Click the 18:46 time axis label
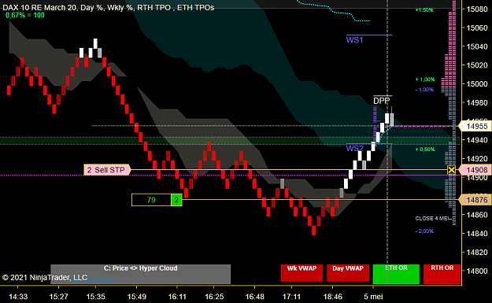Viewport: 492px width, 303px height. 333,297
